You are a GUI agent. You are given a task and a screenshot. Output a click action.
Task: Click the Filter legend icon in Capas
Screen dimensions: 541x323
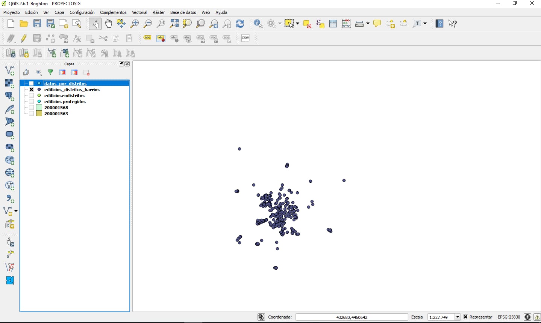pos(50,72)
